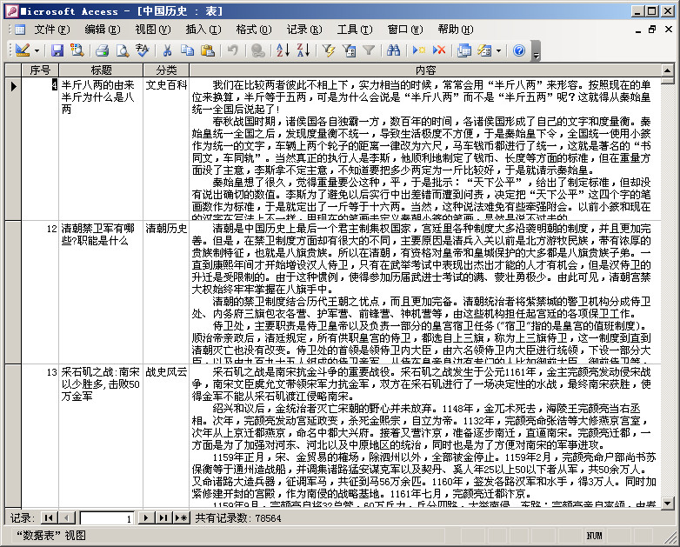Screen dimensions: 680x547
Task: Copy selection with the Copy icon
Action: point(187,50)
